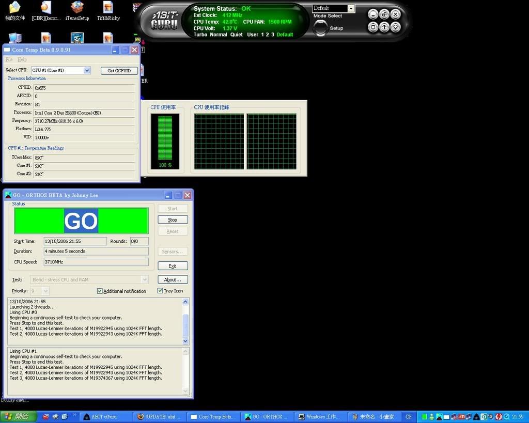Click the square-icon round button in uGuru
This screenshot has height=423, width=529.
pyautogui.click(x=373, y=27)
